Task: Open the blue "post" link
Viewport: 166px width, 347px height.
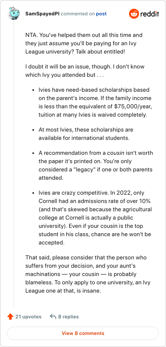Action: 101,14
